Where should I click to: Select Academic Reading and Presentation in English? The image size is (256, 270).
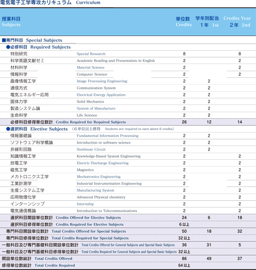coord(116,60)
